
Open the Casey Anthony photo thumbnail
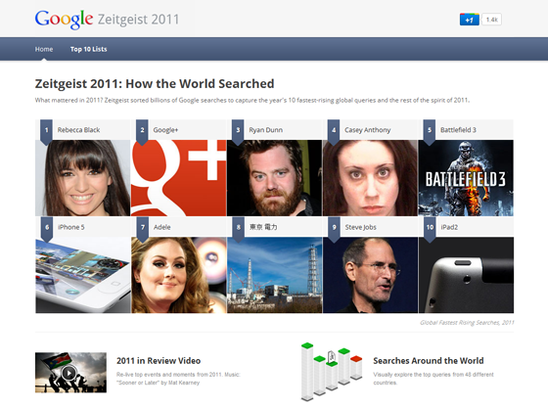pyautogui.click(x=370, y=178)
